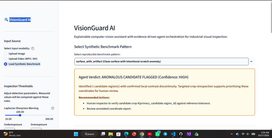Open Microsoft Store from taskbar
The width and height of the screenshot is (272, 138).
[118, 134]
